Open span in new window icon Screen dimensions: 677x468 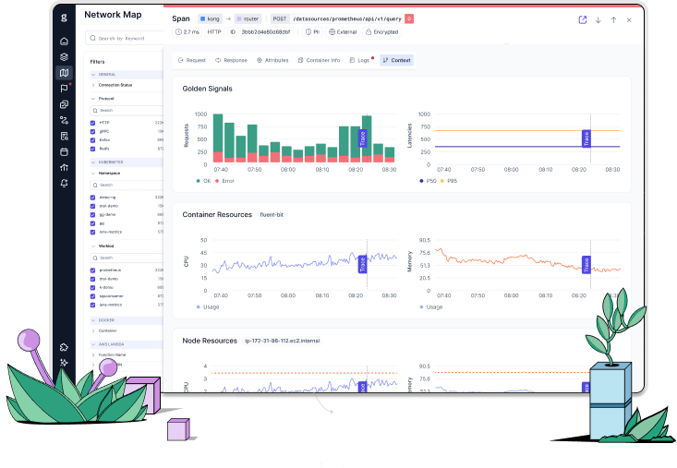pos(582,19)
